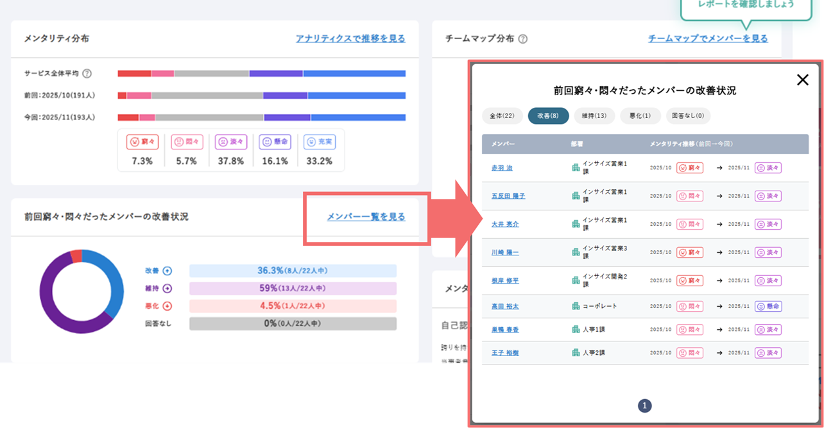Click the 7.3% value under 窮々
Screen dimensions: 824x428
(x=142, y=161)
